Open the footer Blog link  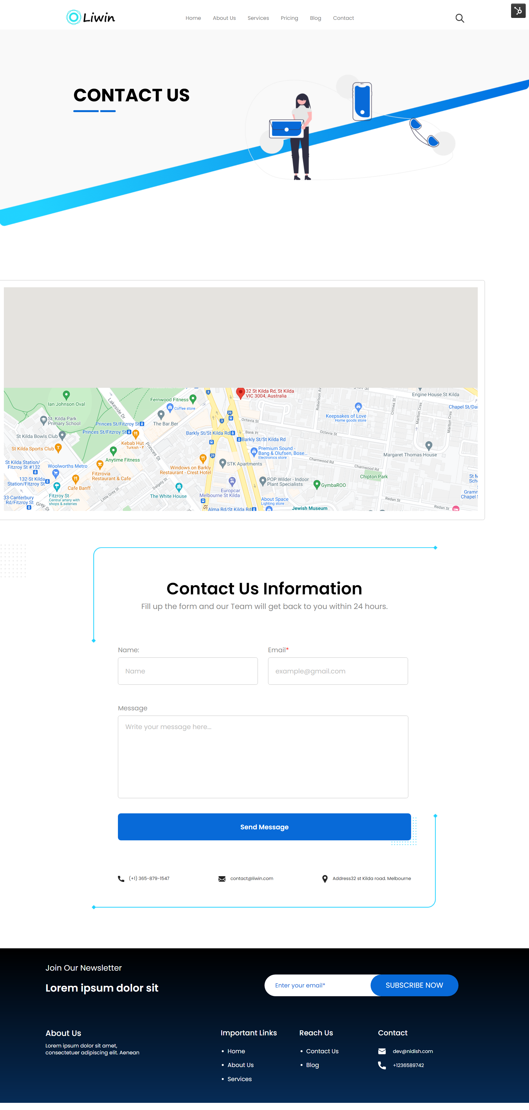click(312, 1065)
